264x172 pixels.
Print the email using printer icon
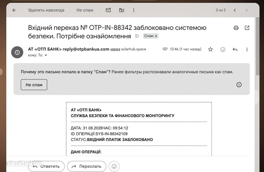point(236,28)
